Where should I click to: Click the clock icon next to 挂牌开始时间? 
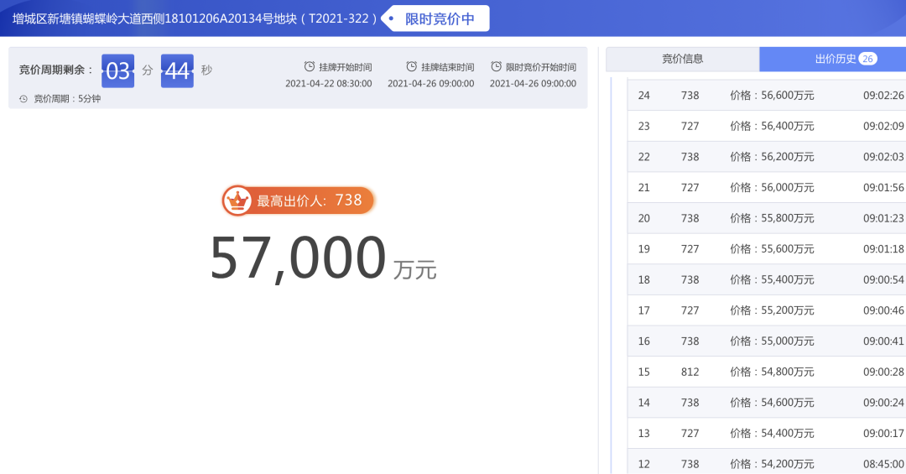(310, 67)
